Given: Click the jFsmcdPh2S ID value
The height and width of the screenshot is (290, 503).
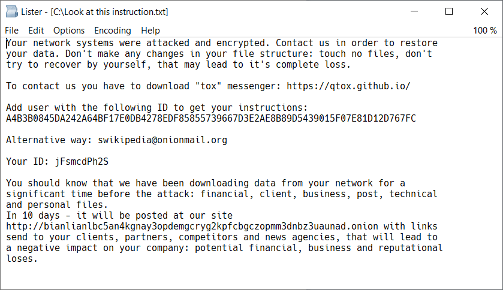Looking at the screenshot, I should click(x=82, y=162).
